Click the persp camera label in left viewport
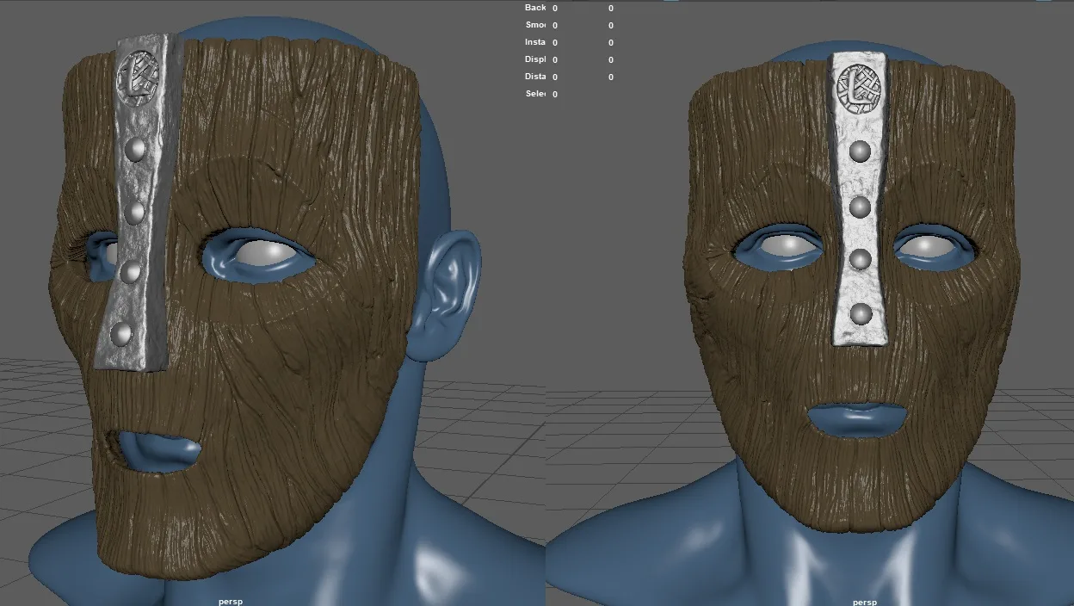The image size is (1074, 606). click(231, 602)
